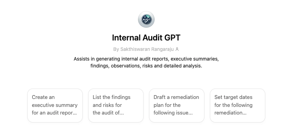Click the 'AUDIT' lettering inside the logo

click(146, 19)
